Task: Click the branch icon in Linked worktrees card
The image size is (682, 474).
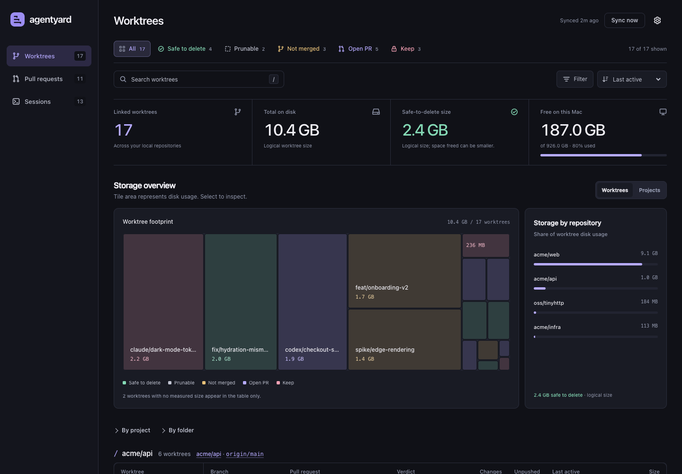Action: [238, 112]
